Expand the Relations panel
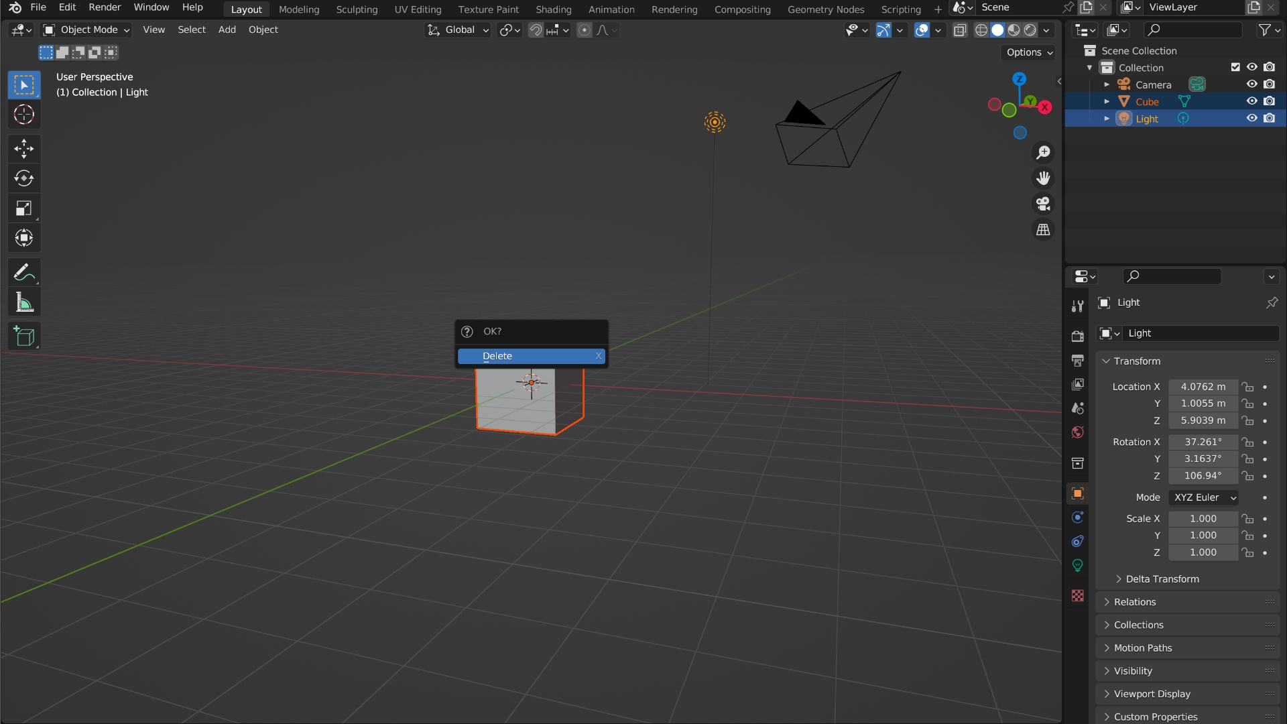The height and width of the screenshot is (724, 1287). [1135, 602]
